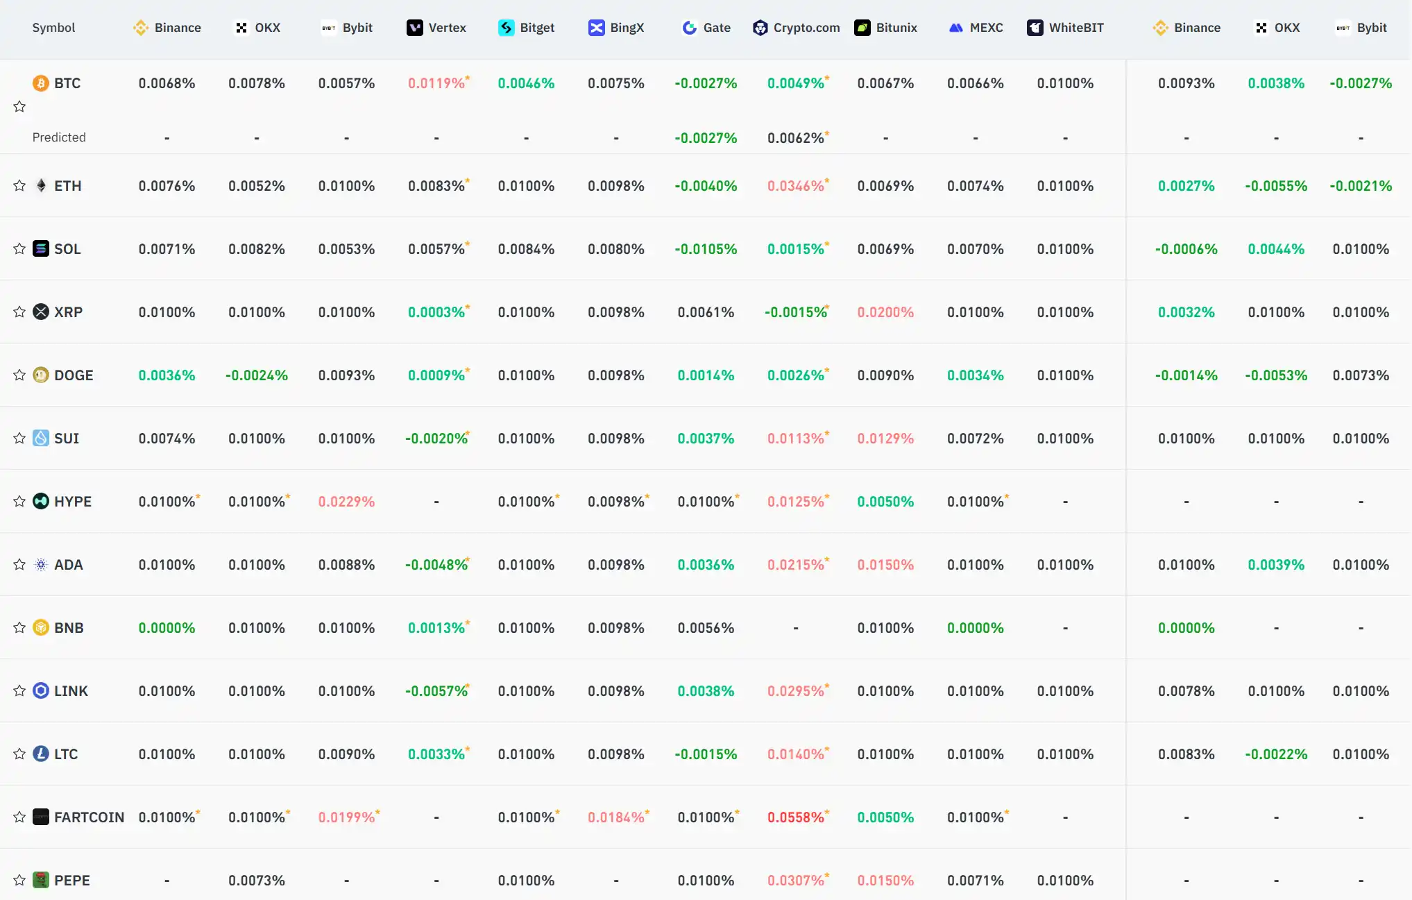Click the Vertex exchange logo in header

[x=415, y=28]
